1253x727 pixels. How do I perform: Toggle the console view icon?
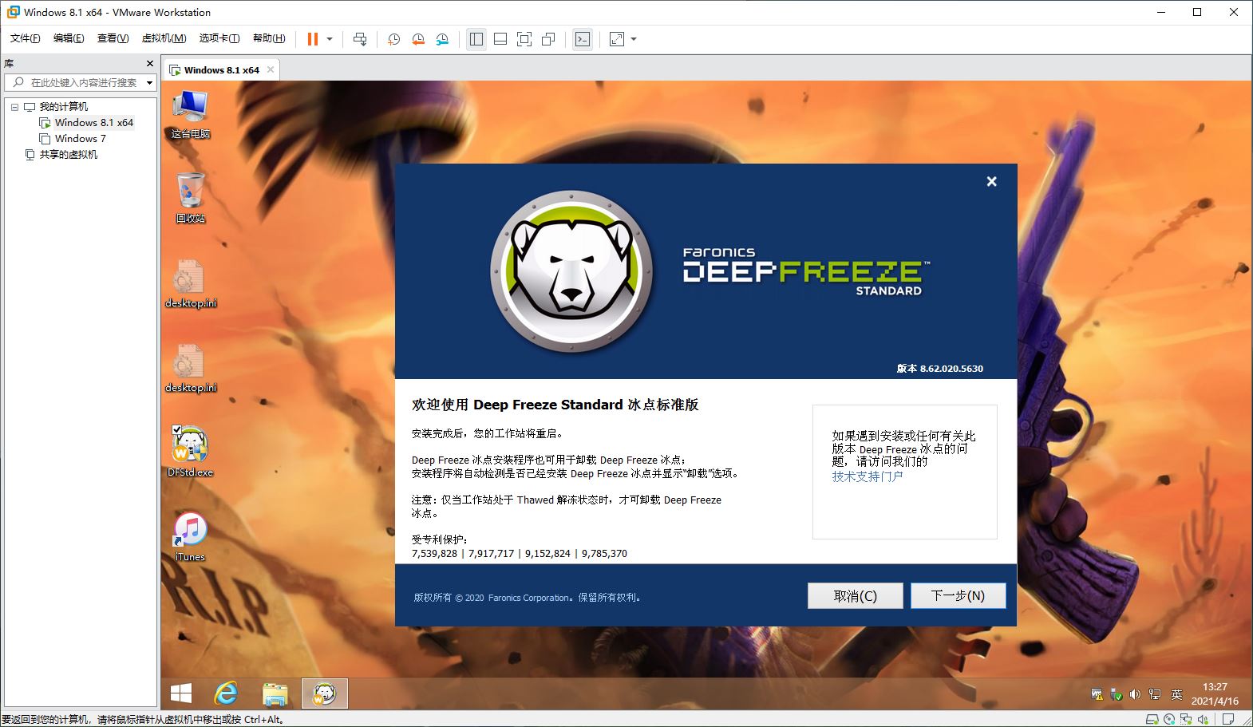tap(583, 39)
